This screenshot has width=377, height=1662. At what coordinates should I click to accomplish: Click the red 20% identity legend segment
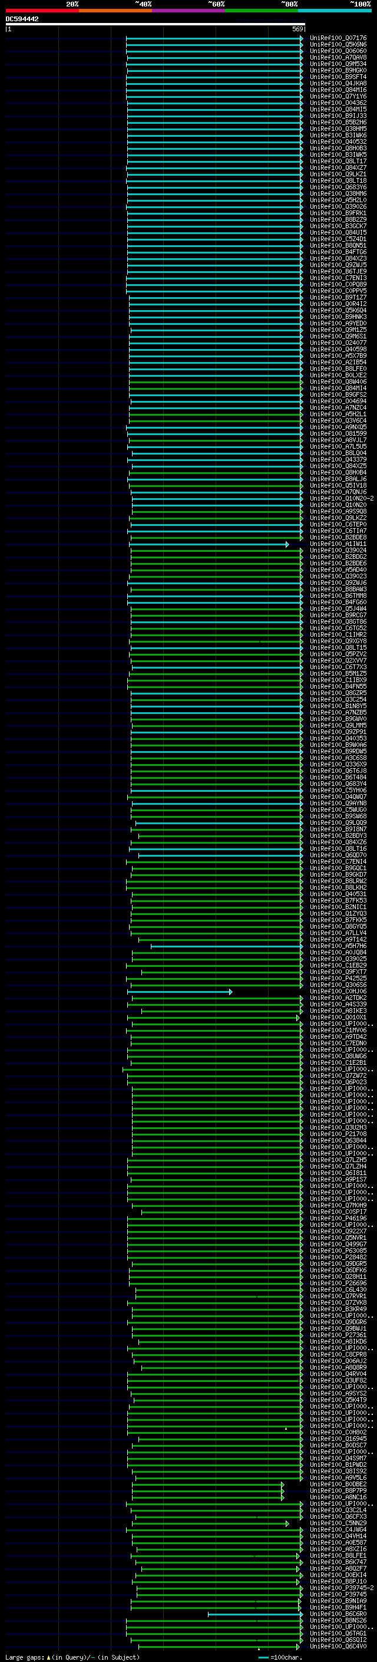[42, 11]
